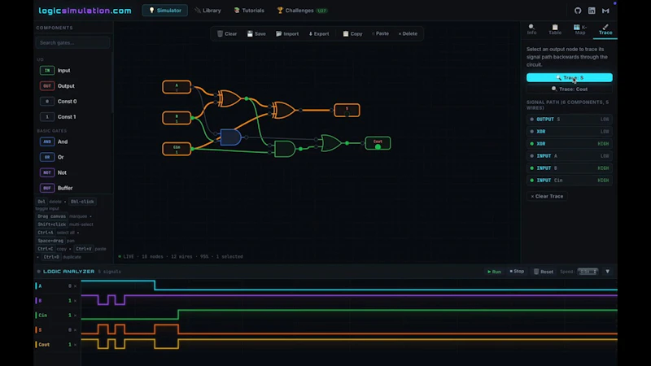Screen dimensions: 651x366
Task: Click input node B on canvas
Action: tap(177, 118)
